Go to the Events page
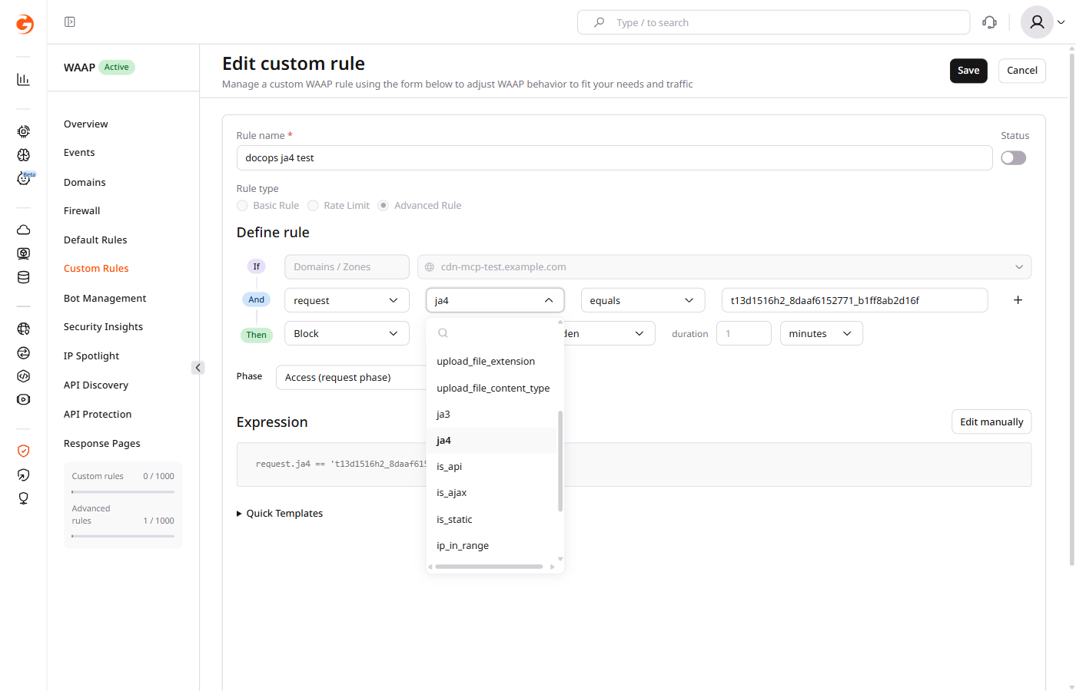This screenshot has height=691, width=1076. tap(79, 153)
